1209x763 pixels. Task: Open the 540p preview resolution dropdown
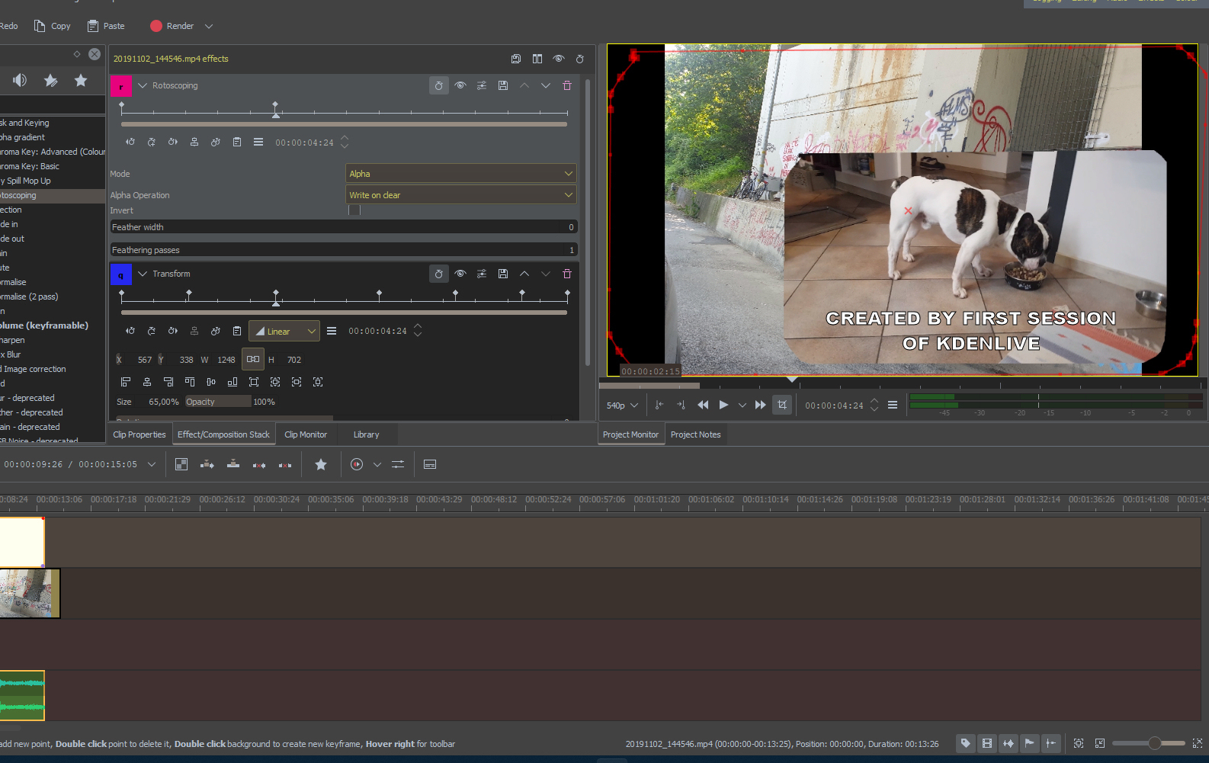[622, 406]
